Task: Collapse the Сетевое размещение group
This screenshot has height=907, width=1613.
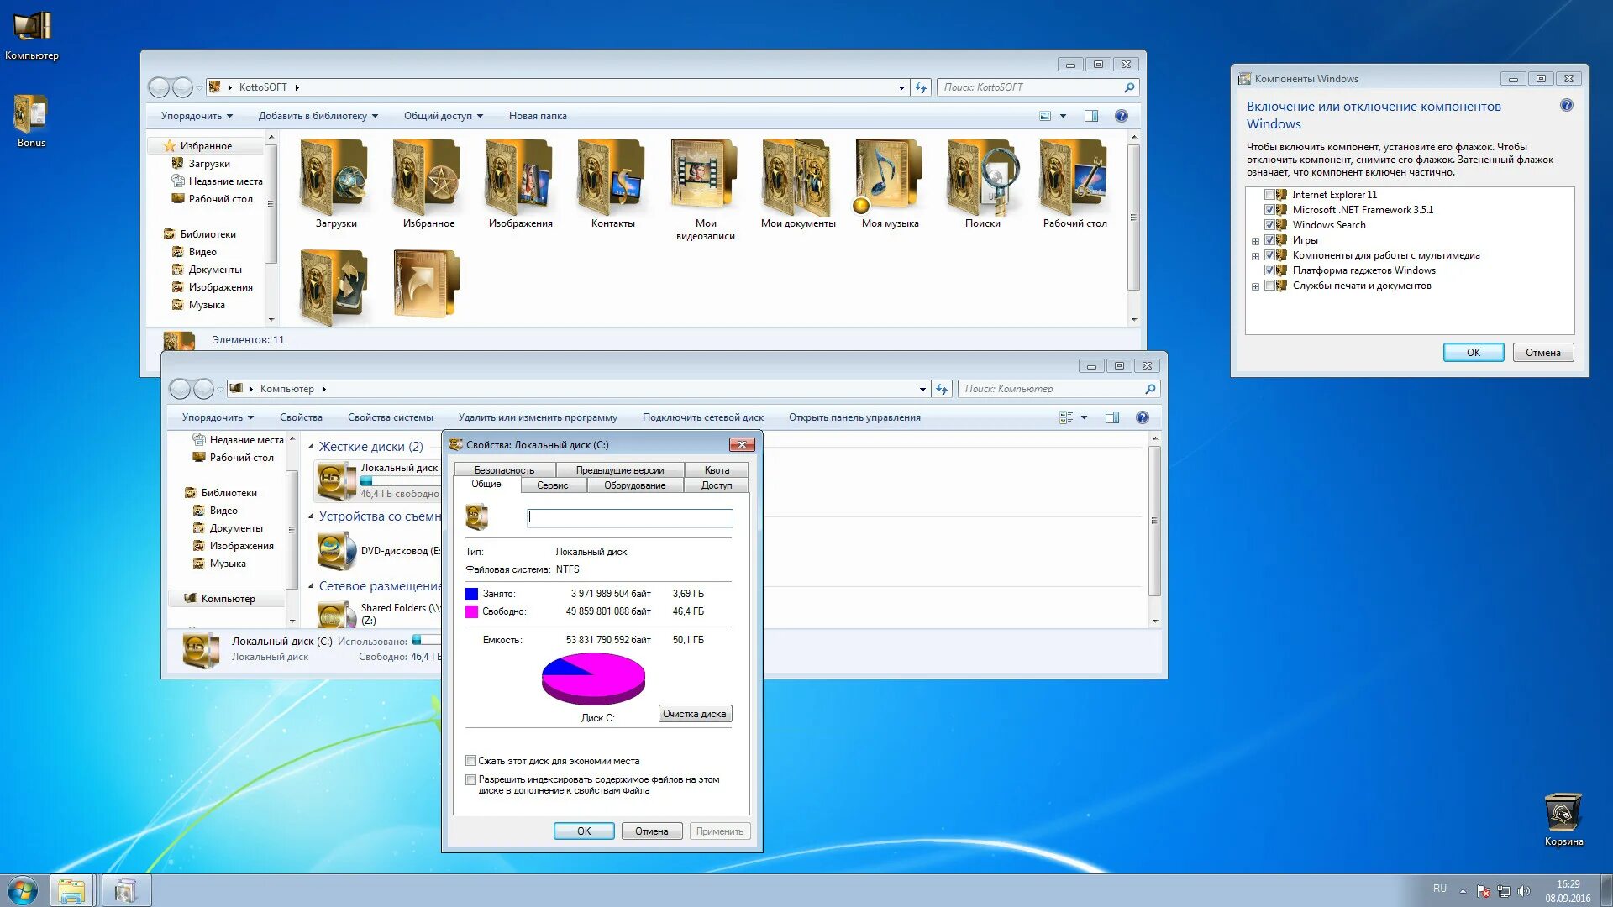Action: (311, 586)
